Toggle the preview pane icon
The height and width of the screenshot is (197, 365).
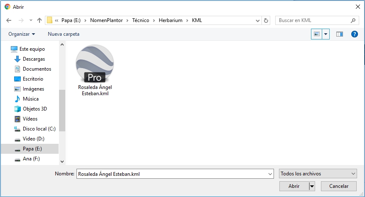tap(340, 34)
